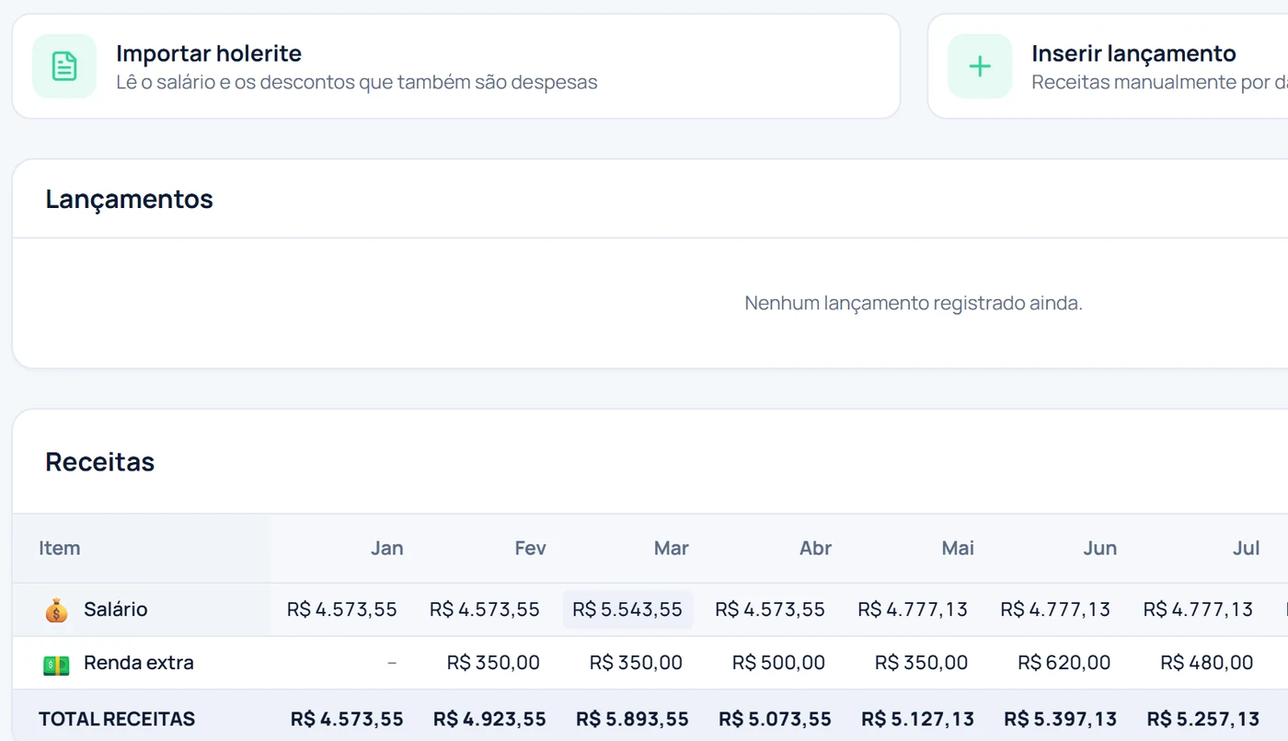1288x741 pixels.
Task: Click Renda extra March cell R$ 350,00
Action: click(636, 663)
